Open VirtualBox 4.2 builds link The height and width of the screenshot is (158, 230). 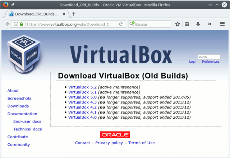[82, 107]
